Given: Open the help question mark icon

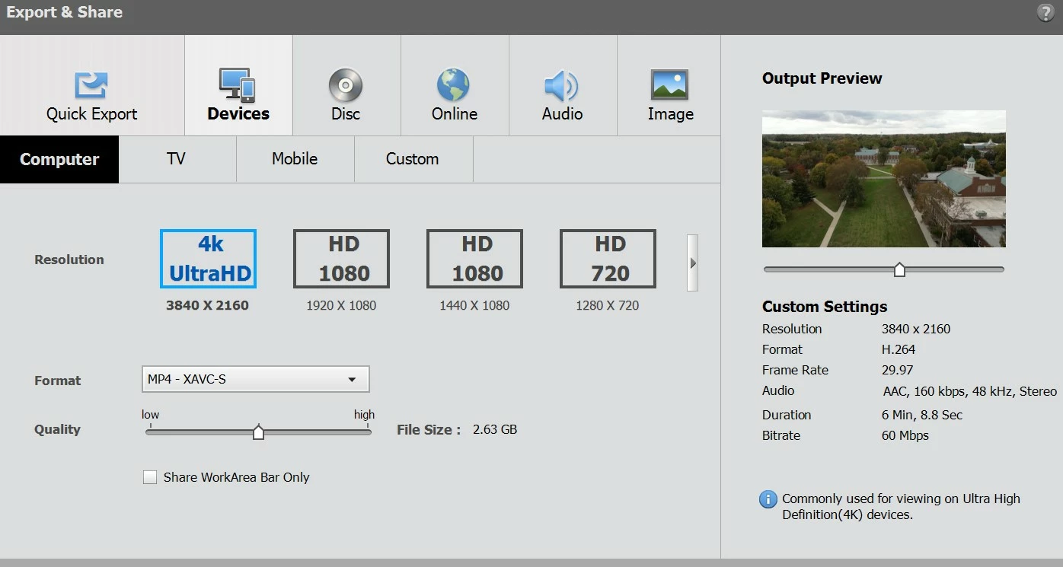Looking at the screenshot, I should point(1045,13).
